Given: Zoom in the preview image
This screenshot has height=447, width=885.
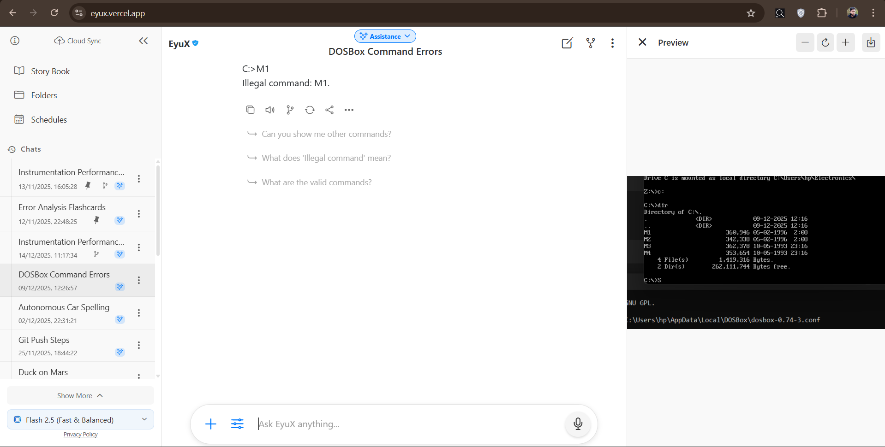Looking at the screenshot, I should (x=846, y=42).
